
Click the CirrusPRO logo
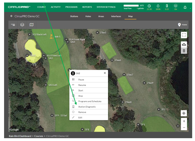19,7
